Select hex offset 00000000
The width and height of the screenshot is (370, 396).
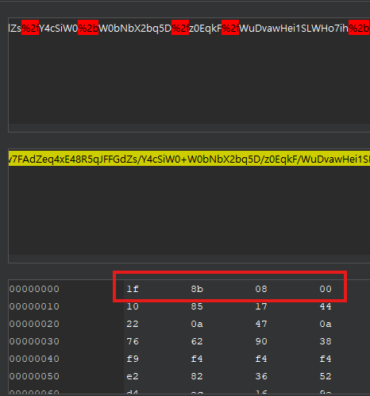(x=34, y=289)
